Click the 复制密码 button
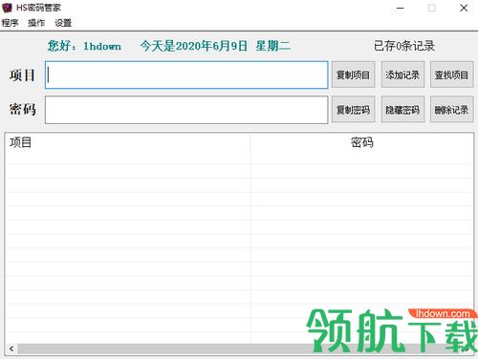 [x=353, y=110]
